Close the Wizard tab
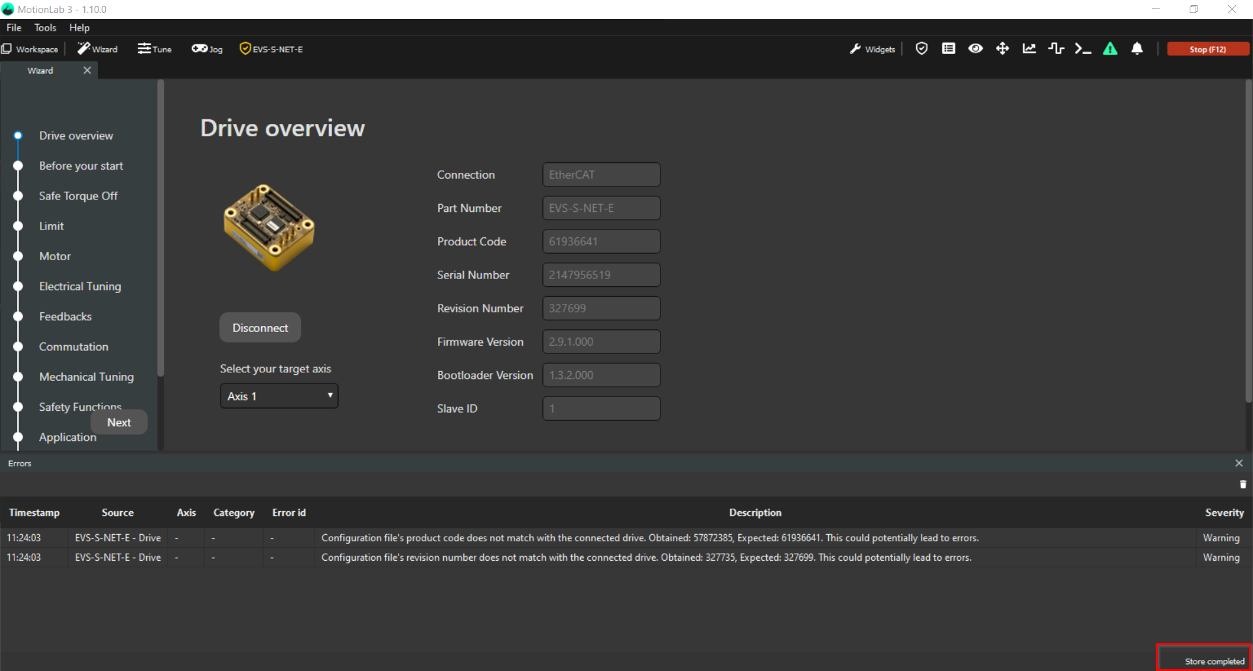The width and height of the screenshot is (1253, 671). (x=87, y=70)
